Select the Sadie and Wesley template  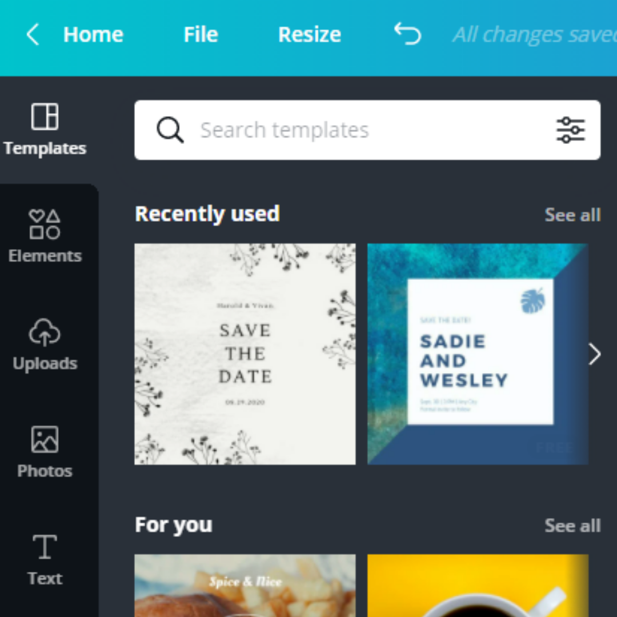pos(477,353)
